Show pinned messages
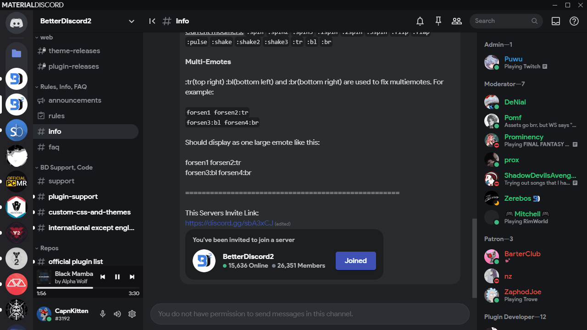The width and height of the screenshot is (587, 330). [x=438, y=21]
